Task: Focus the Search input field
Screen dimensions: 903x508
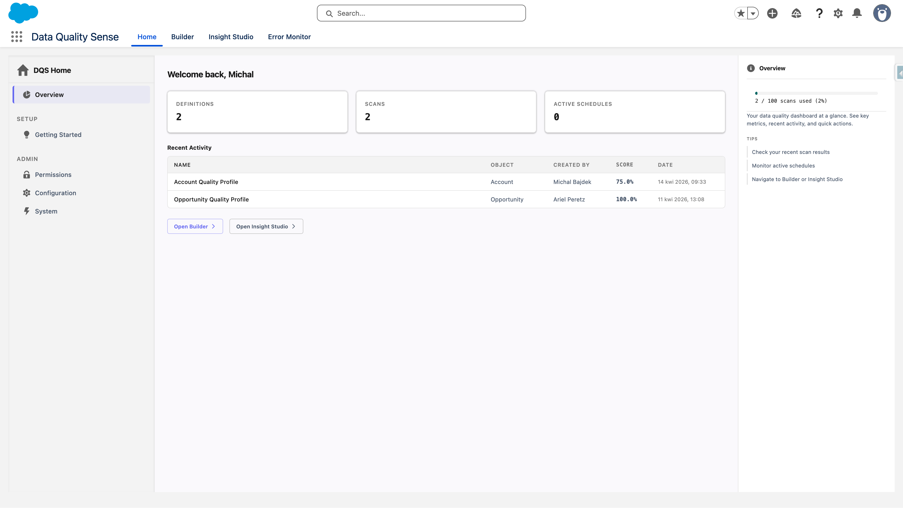Action: tap(421, 13)
